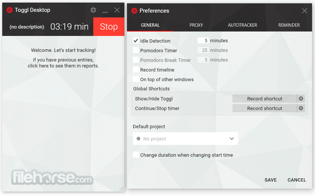
Task: Close the Toggl Desktop window
Action: tap(117, 10)
